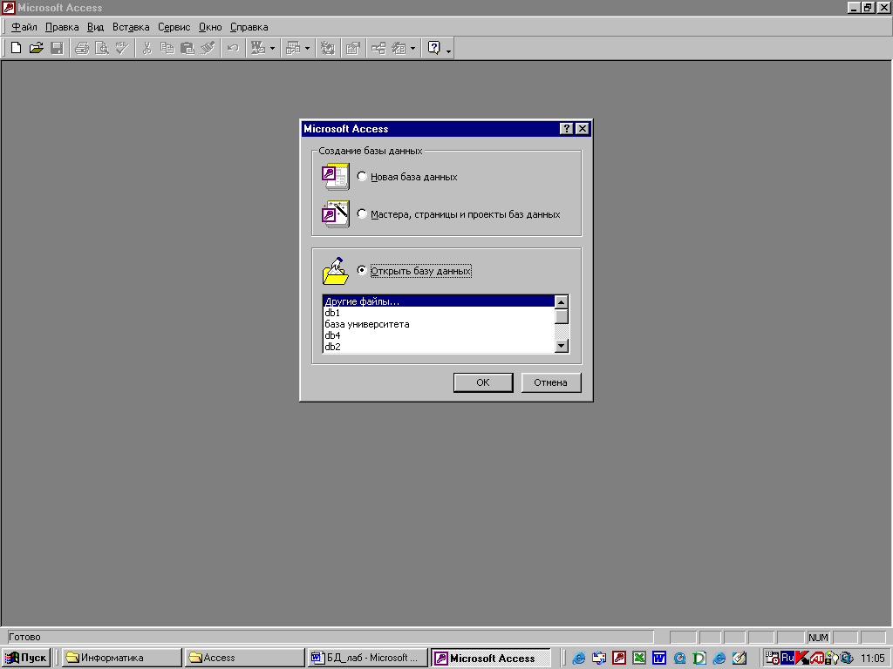The width and height of the screenshot is (893, 669).
Task: Select 'db2' in the file list
Action: coord(439,347)
